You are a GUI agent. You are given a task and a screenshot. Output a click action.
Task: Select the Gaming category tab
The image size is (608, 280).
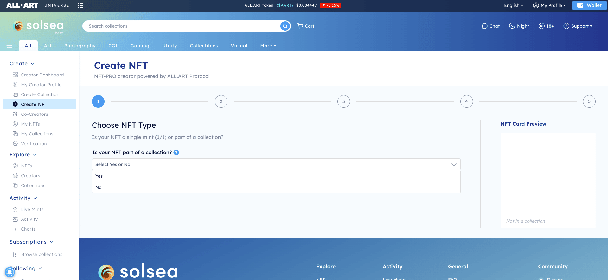tap(140, 46)
